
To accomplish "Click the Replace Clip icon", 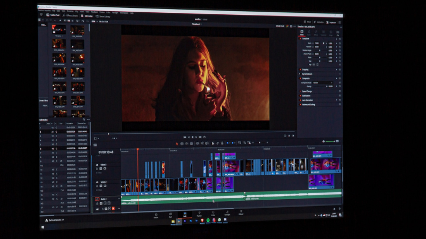I will 207,143.
